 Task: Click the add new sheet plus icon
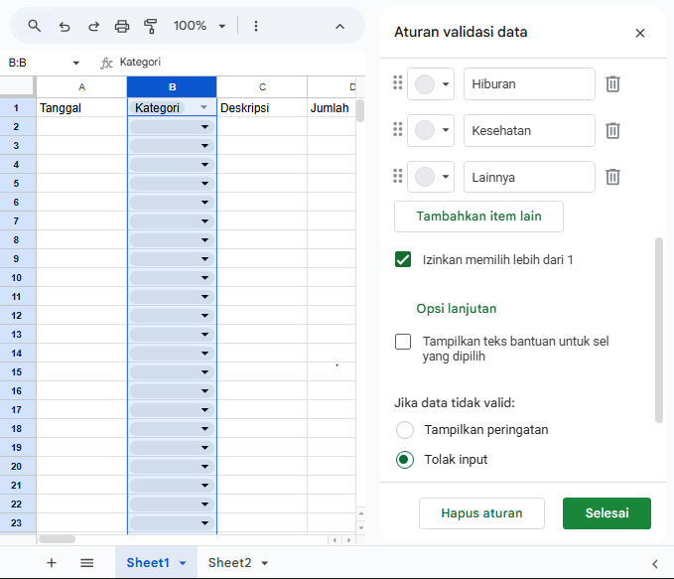pyautogui.click(x=52, y=563)
